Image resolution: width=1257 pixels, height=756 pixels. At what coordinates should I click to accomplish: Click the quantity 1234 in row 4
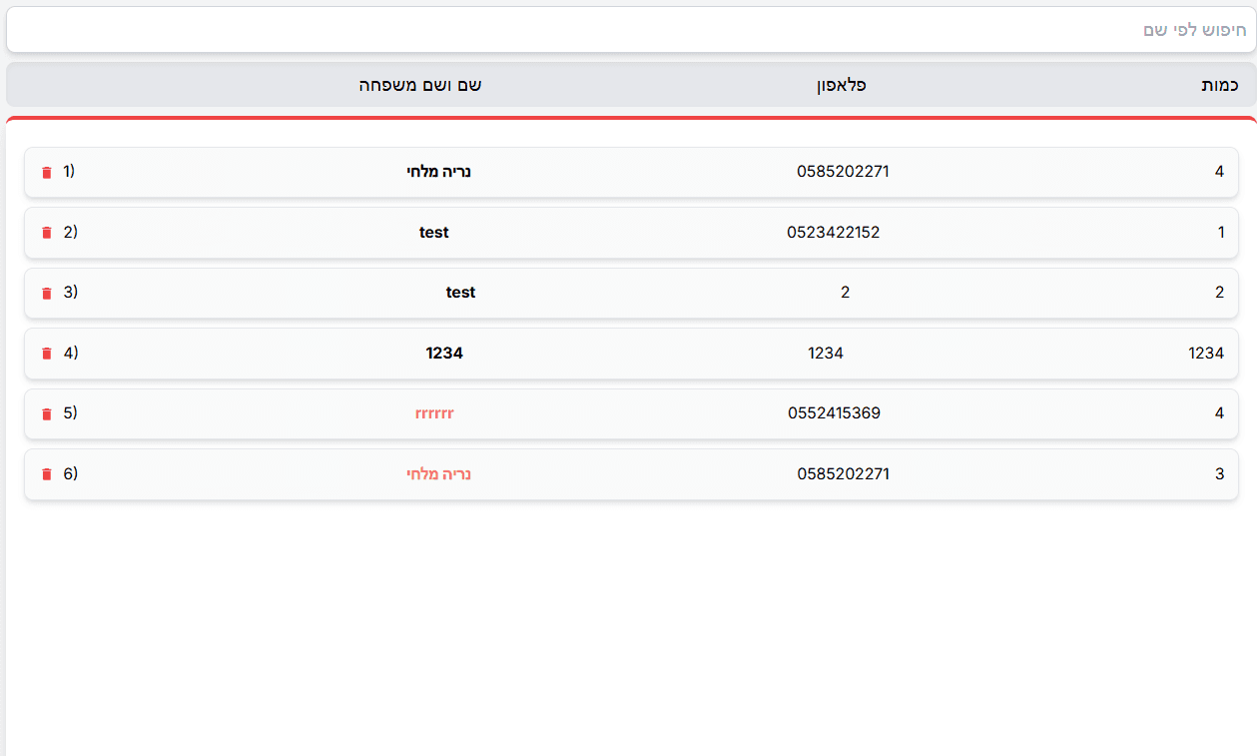1206,353
